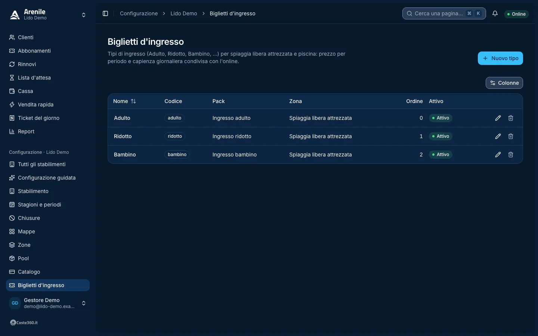
Task: Navigate to Mappe
Action: click(48, 231)
